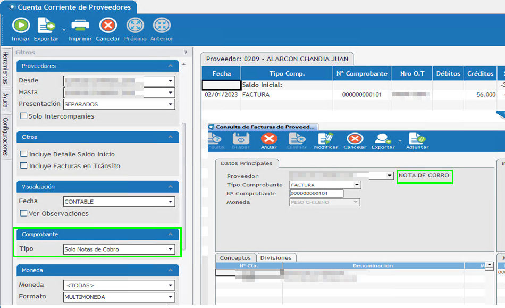Select the Saldo Inicial row
The image size is (505, 308).
[x=353, y=85]
